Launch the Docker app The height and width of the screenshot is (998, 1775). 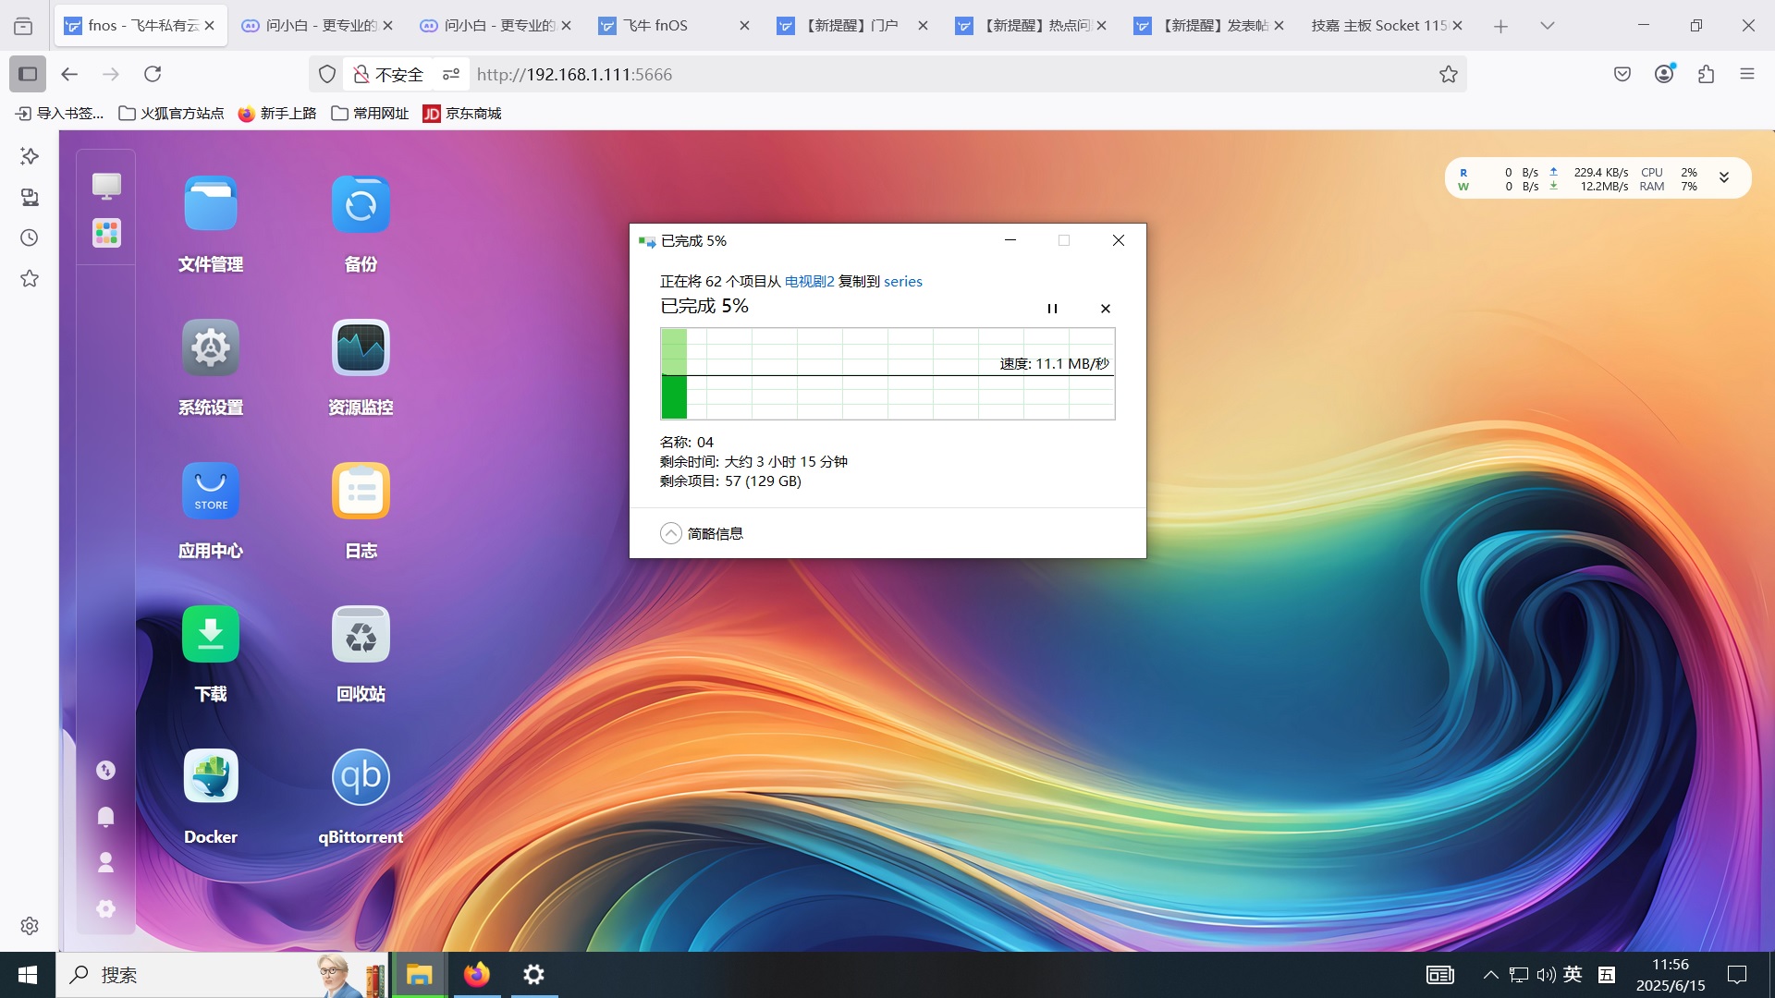pyautogui.click(x=211, y=777)
